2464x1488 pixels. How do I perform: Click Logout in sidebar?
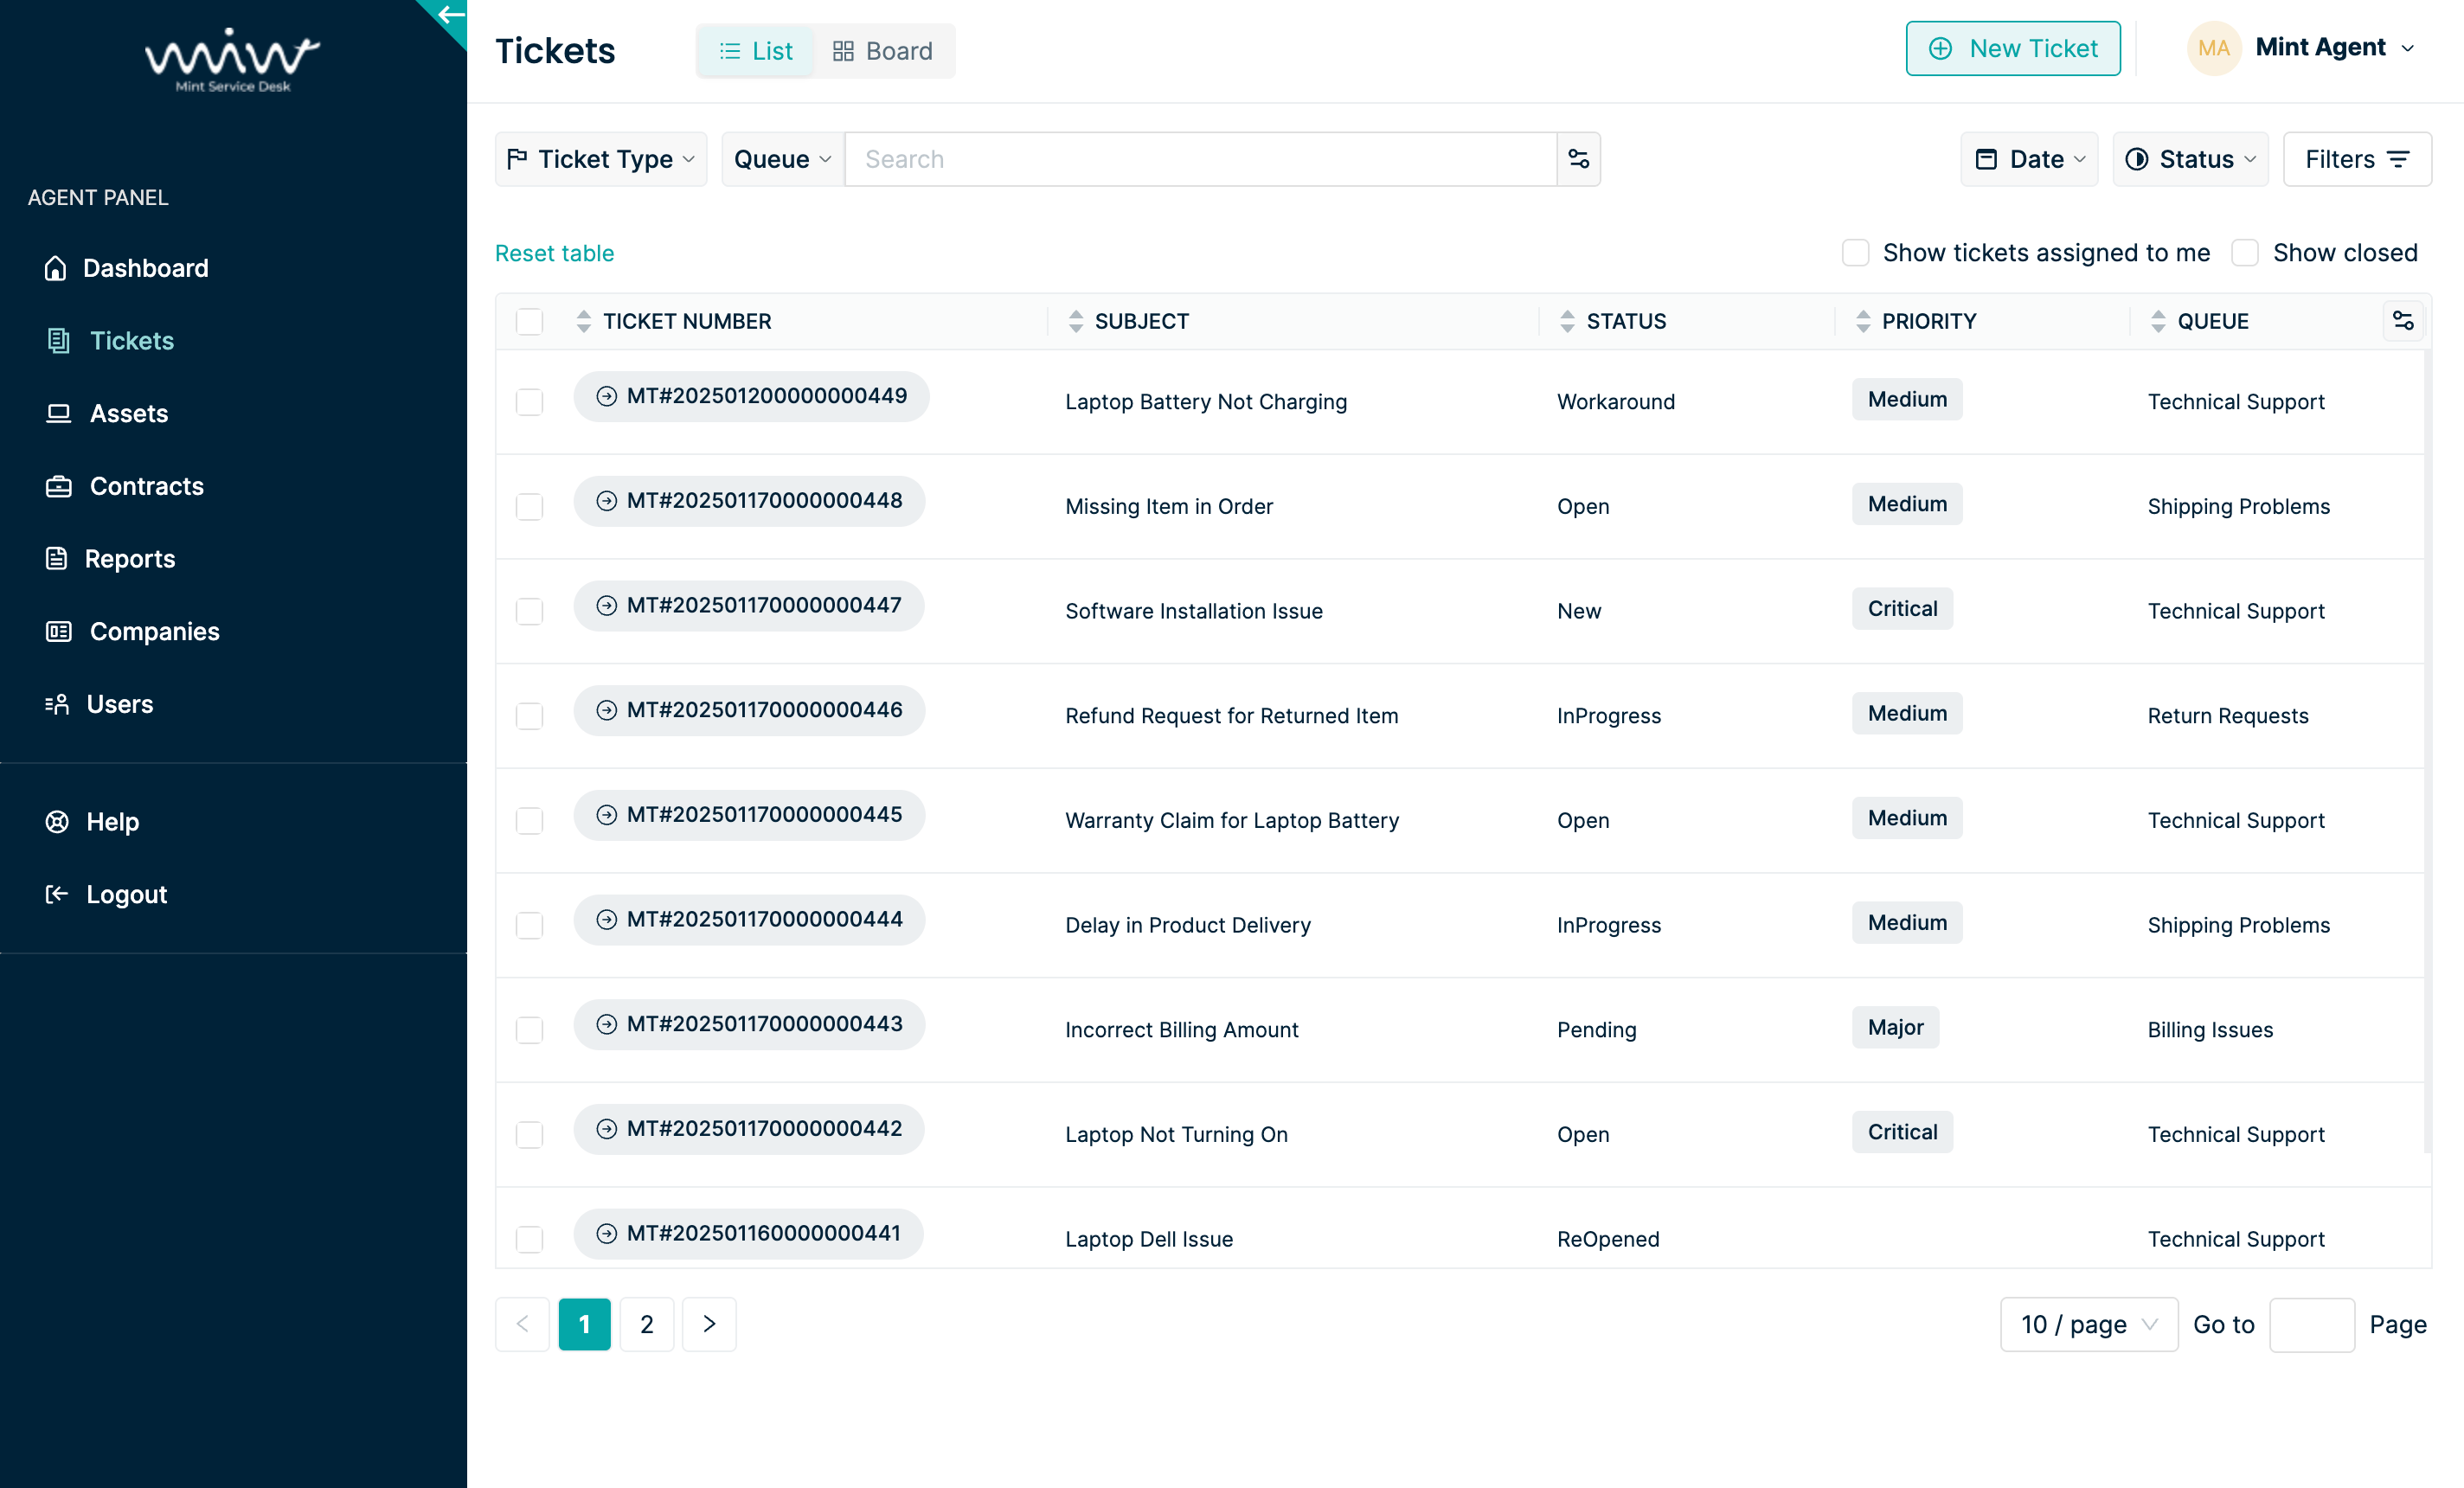(x=107, y=895)
